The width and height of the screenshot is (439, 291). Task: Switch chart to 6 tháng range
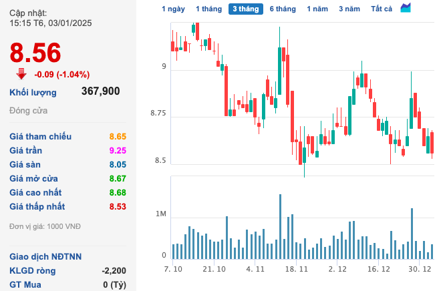pos(283,9)
